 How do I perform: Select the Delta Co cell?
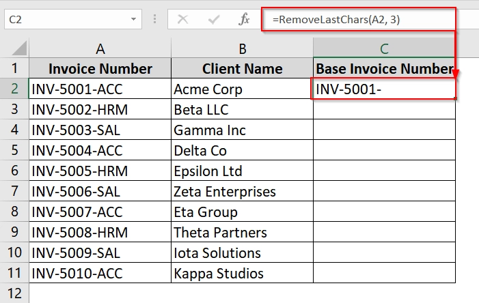[x=243, y=150]
